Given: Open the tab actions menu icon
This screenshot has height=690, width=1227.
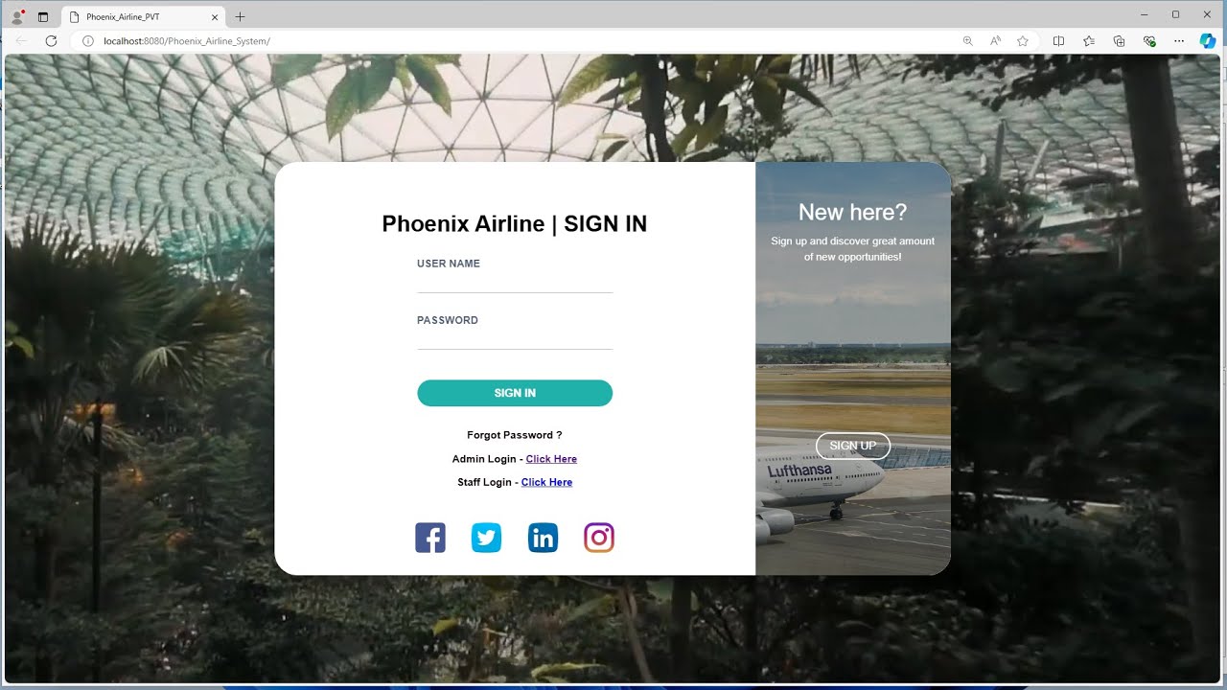Looking at the screenshot, I should point(43,17).
